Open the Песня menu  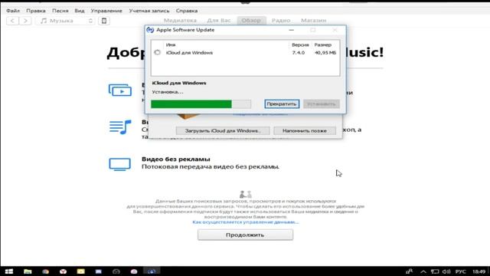click(60, 11)
